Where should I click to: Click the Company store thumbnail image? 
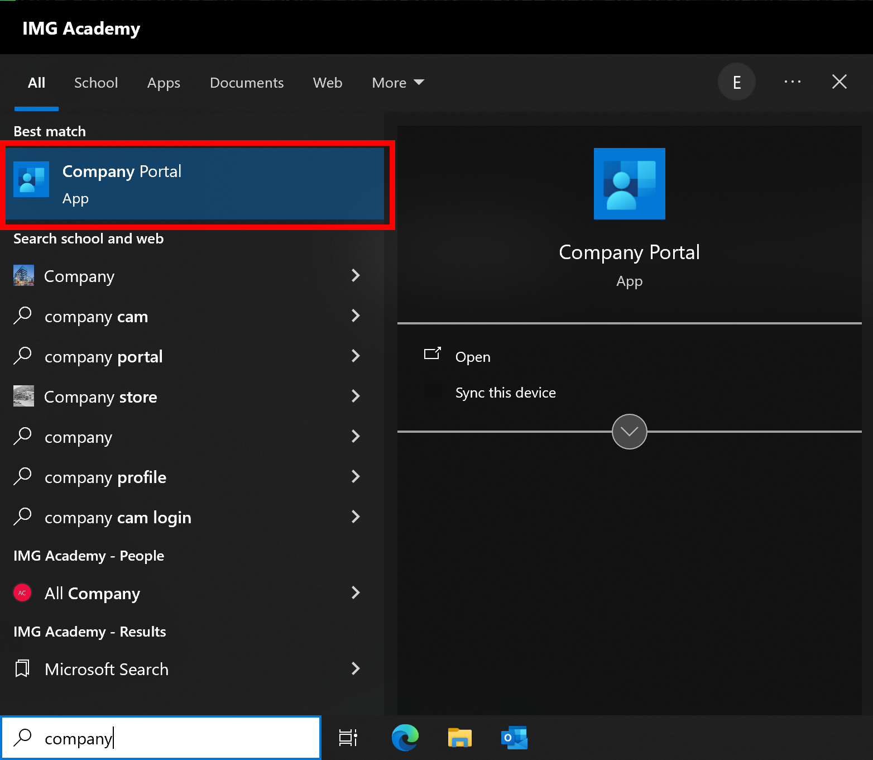(23, 396)
